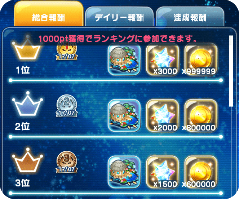
Task: Tap the 3rd place island hut reward
Action: (x=124, y=172)
